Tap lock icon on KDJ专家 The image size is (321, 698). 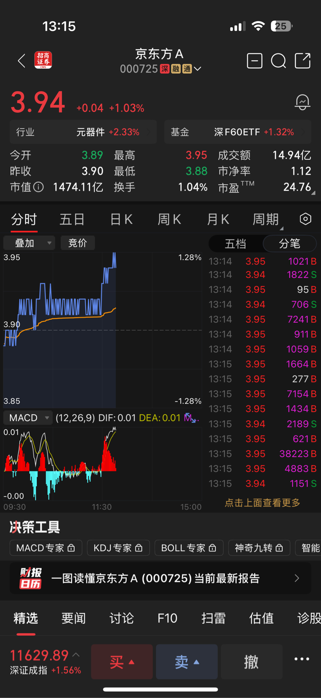pos(139,548)
